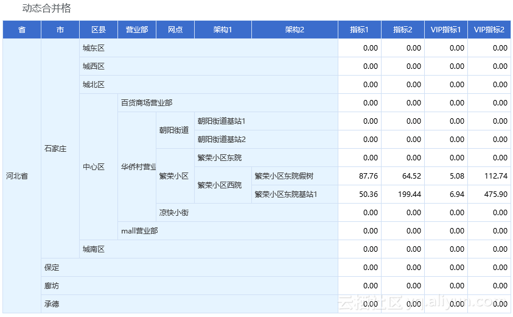Select the 繁荣小区东院假树 cell
The width and height of the screenshot is (513, 317).
click(x=295, y=176)
